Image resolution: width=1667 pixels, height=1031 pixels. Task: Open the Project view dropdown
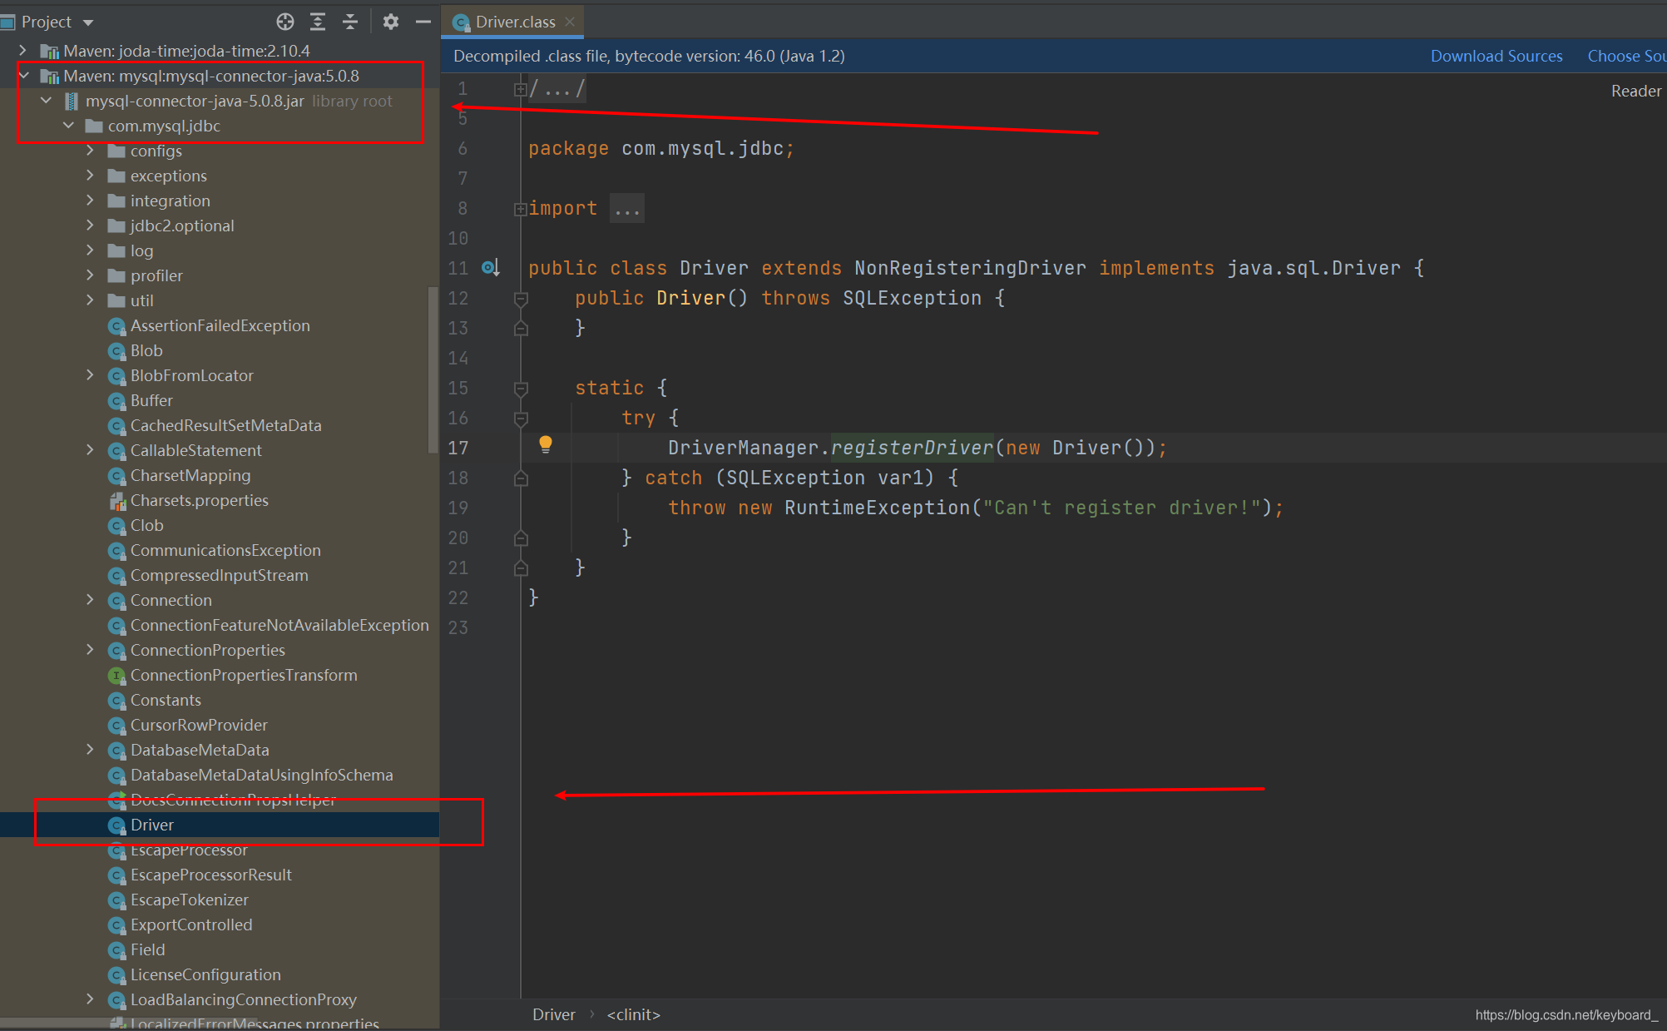pyautogui.click(x=88, y=22)
